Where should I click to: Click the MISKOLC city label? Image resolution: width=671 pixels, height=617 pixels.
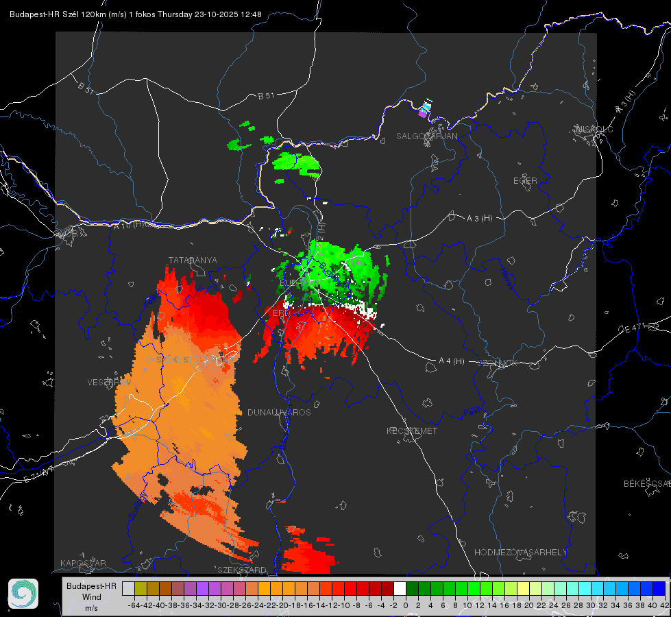coord(594,129)
